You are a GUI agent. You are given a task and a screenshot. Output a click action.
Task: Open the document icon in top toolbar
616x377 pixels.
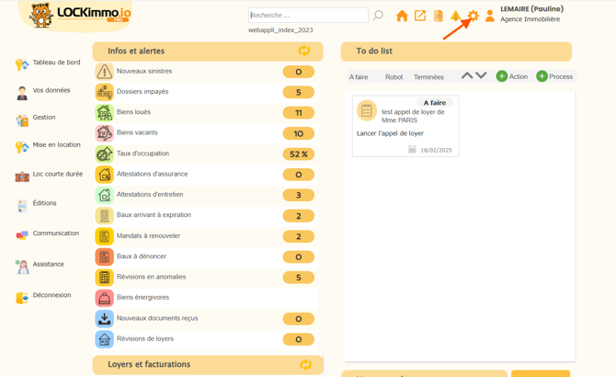coord(439,16)
